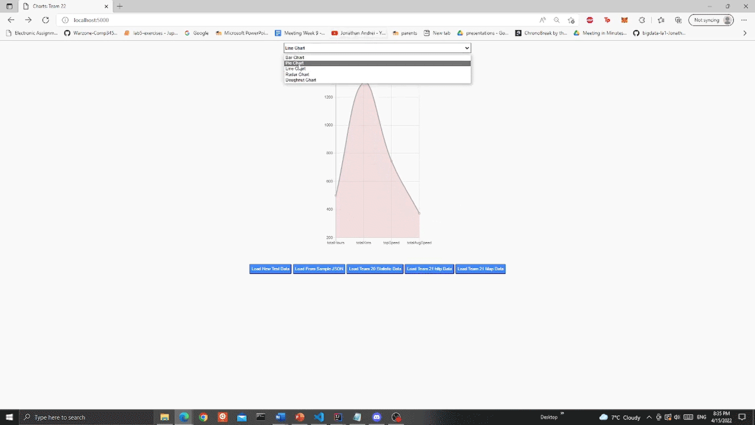
Task: Open the Tampermonkey extension icon
Action: [x=607, y=20]
